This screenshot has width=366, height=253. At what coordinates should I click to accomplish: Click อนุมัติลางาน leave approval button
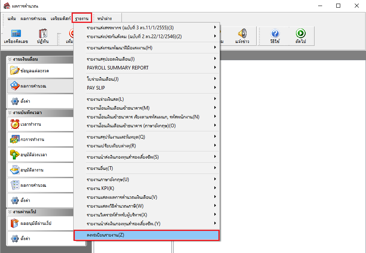[40, 170]
